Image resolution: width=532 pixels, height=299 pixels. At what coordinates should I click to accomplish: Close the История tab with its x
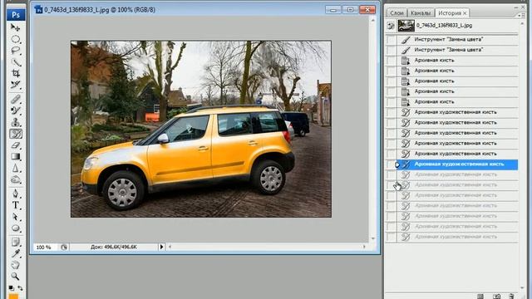click(x=465, y=13)
